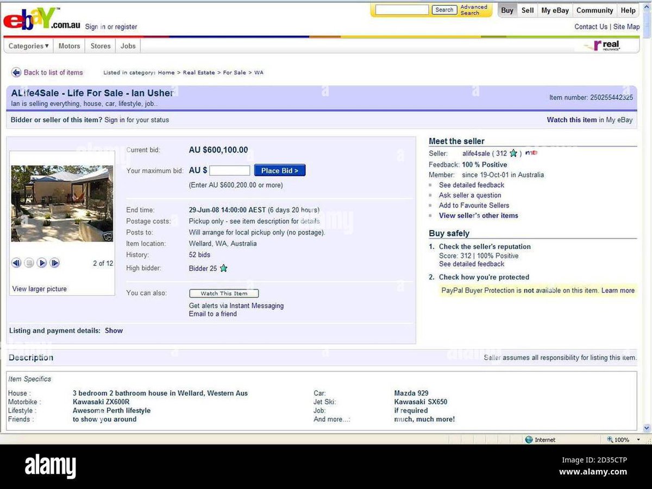
Task: Click the 'Wellard, WA, Australia' location text
Action: pyautogui.click(x=223, y=244)
